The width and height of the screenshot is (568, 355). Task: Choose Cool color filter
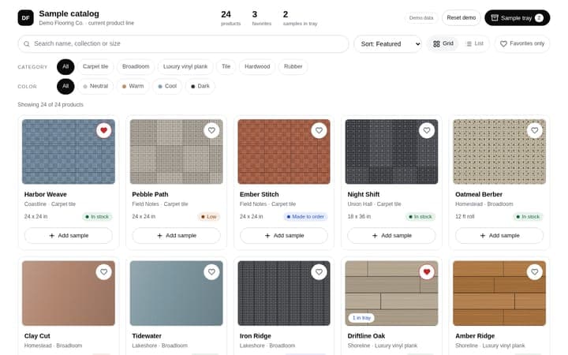pyautogui.click(x=167, y=86)
